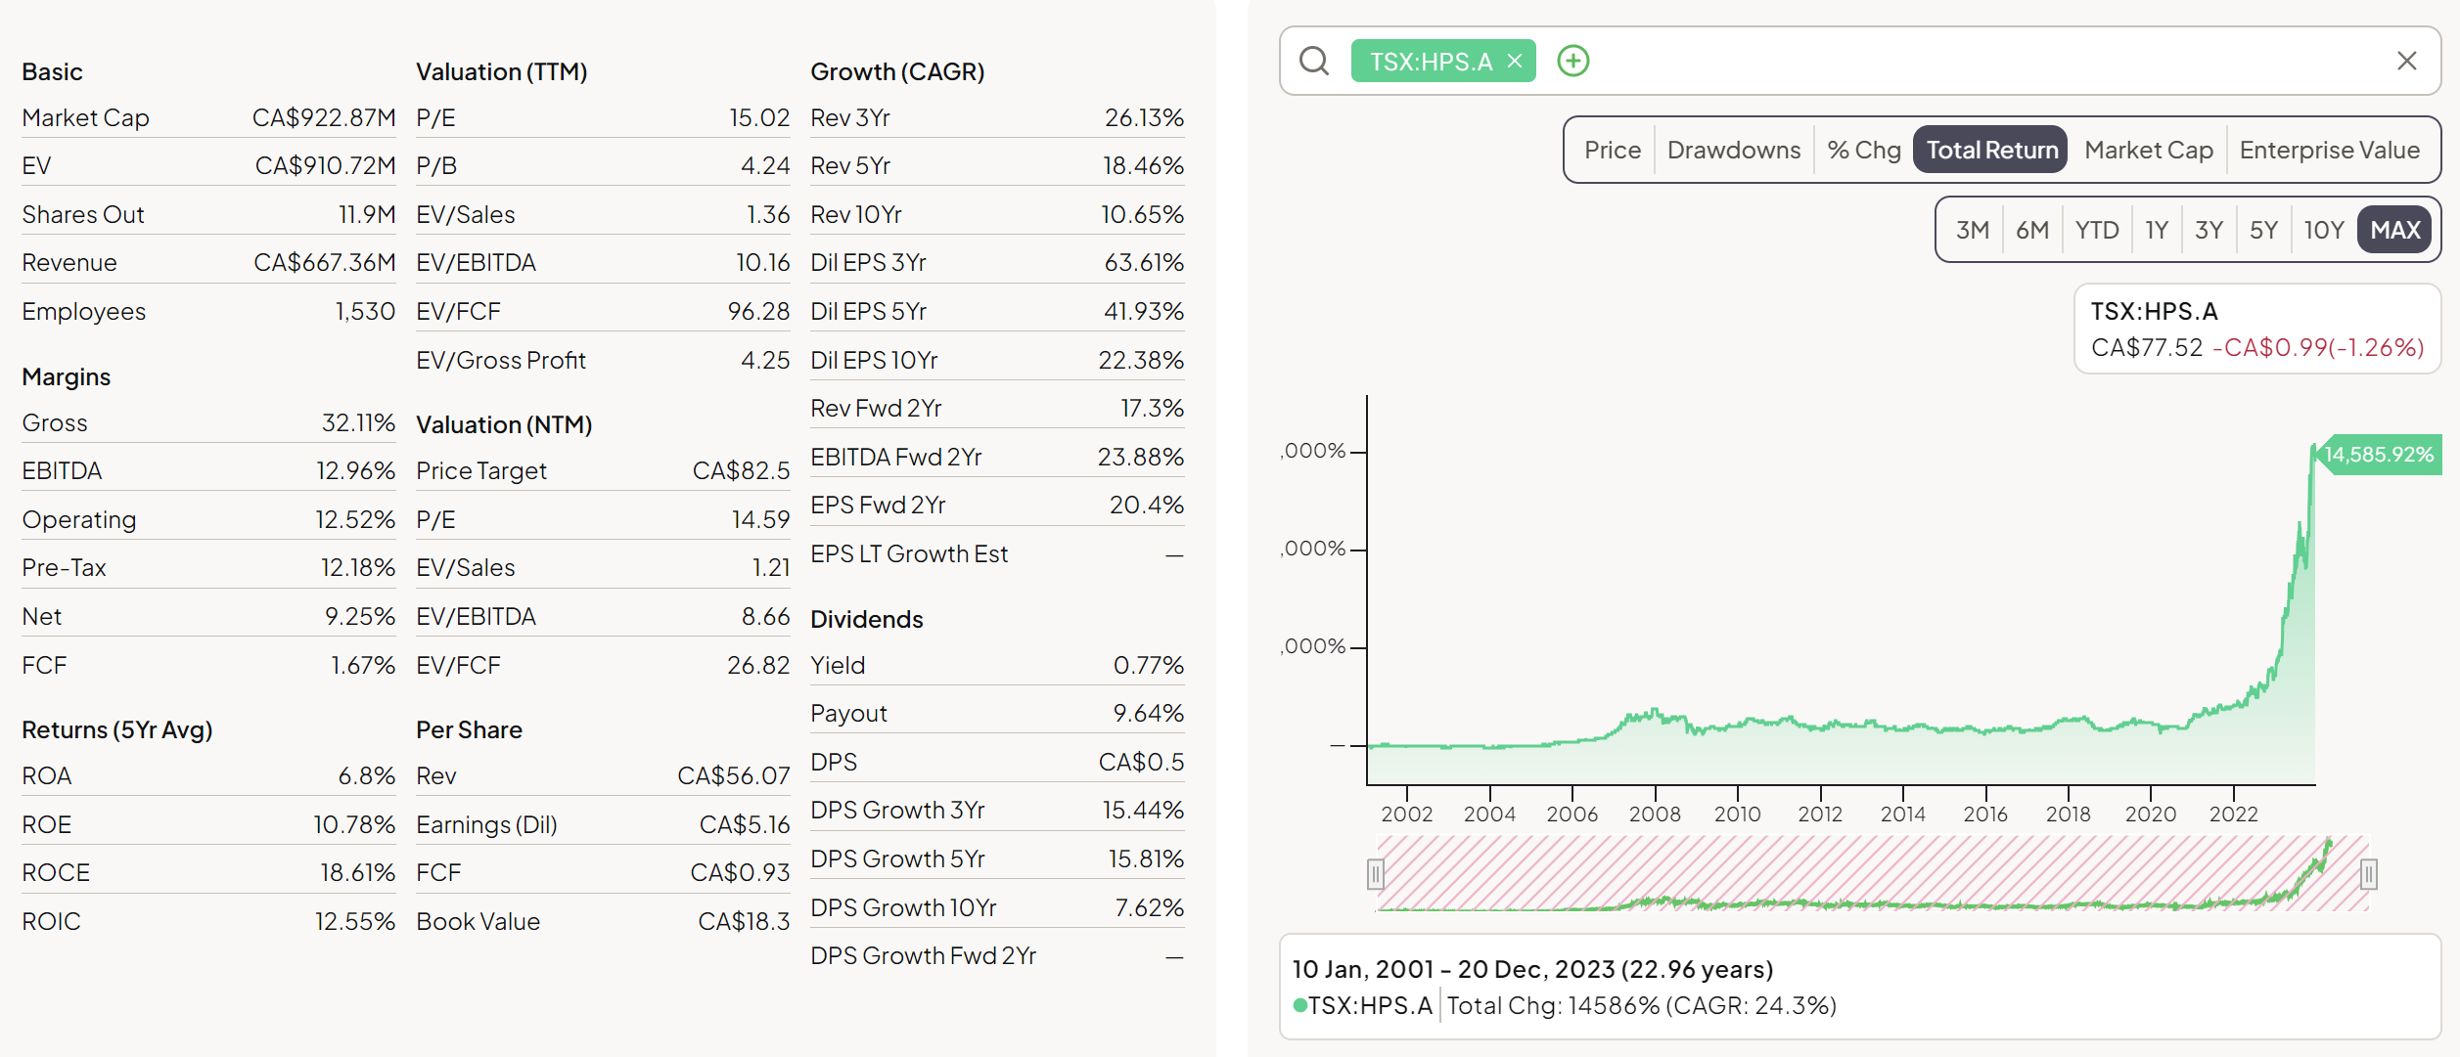This screenshot has width=2460, height=1057.
Task: Select the 10Y time range
Action: [2323, 230]
